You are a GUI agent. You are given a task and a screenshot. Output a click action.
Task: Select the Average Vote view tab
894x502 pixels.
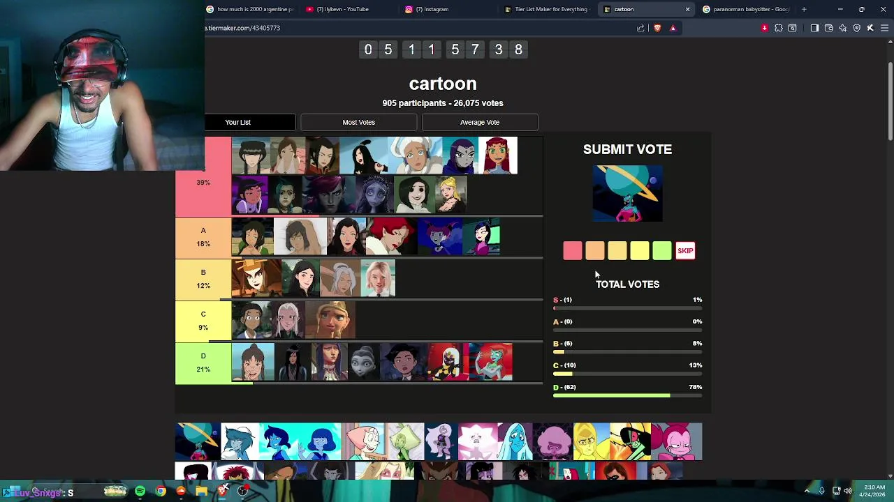[x=480, y=122]
